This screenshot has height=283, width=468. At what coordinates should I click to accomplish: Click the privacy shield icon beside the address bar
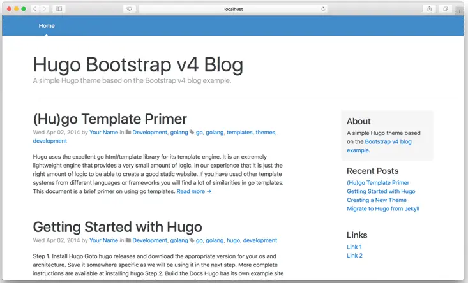point(130,9)
